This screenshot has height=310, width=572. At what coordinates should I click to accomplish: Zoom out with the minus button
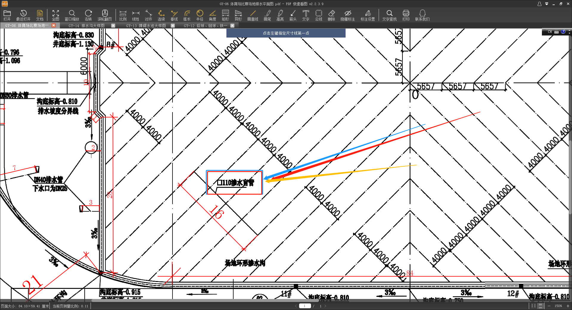click(x=549, y=306)
